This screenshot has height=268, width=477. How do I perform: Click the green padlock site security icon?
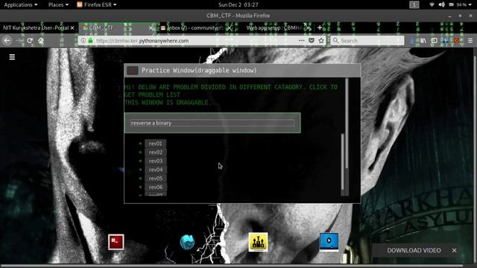click(x=91, y=40)
